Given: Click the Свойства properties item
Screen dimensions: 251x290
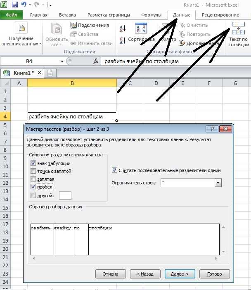Looking at the screenshot, I should coord(84,34).
